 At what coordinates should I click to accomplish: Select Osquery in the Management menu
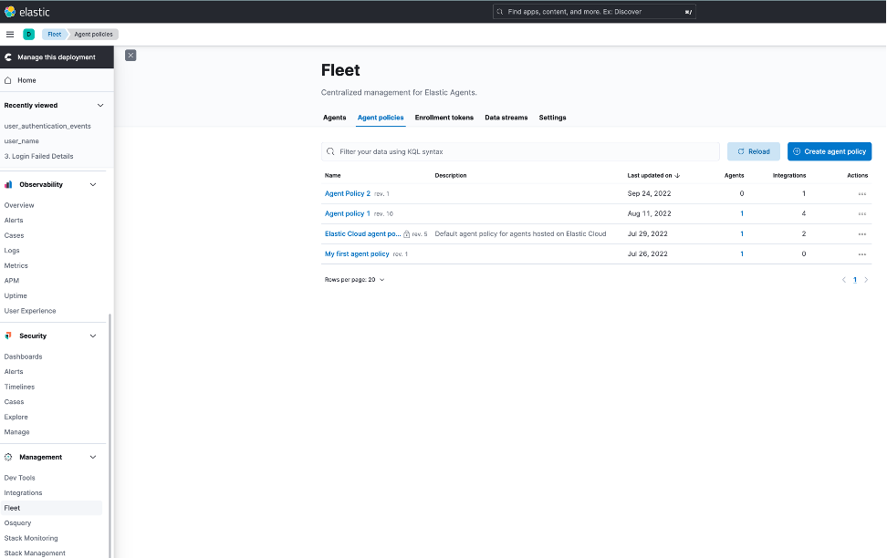tap(17, 523)
